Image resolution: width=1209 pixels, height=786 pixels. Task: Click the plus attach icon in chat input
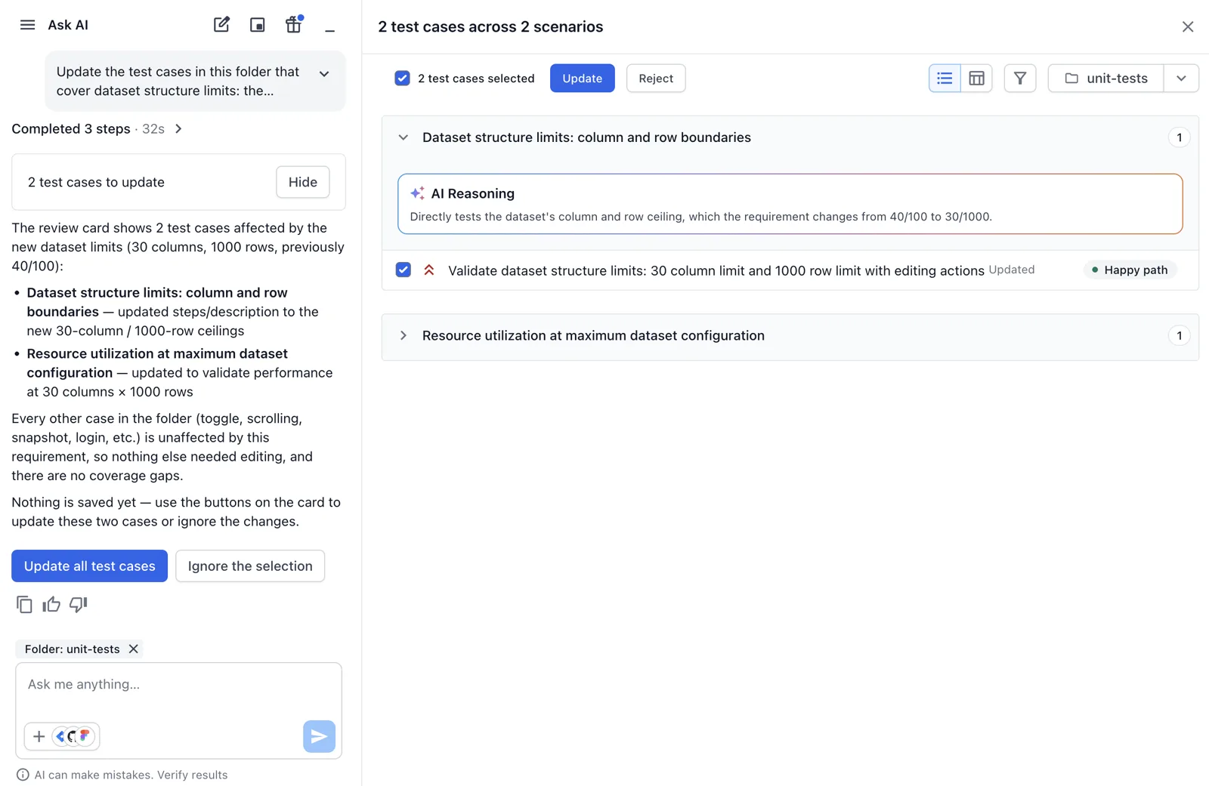point(39,736)
